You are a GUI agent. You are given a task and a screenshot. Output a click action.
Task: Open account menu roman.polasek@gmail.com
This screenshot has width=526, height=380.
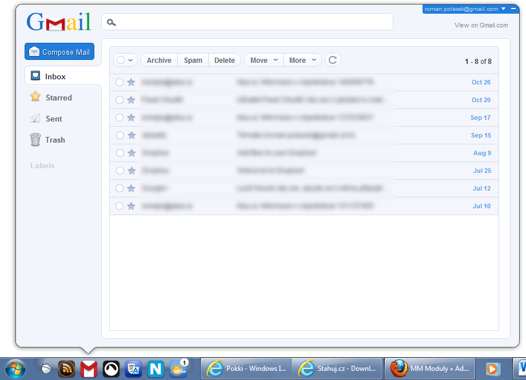465,9
